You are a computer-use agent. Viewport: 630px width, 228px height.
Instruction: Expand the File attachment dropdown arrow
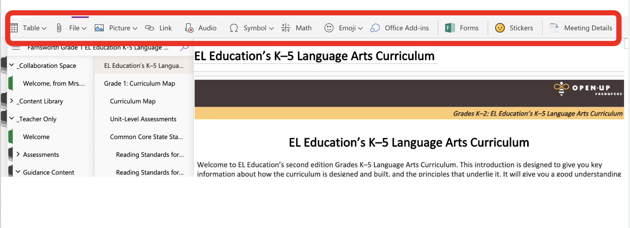(x=84, y=28)
